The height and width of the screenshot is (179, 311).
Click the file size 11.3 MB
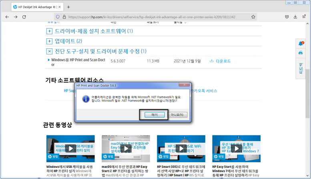coord(153,61)
